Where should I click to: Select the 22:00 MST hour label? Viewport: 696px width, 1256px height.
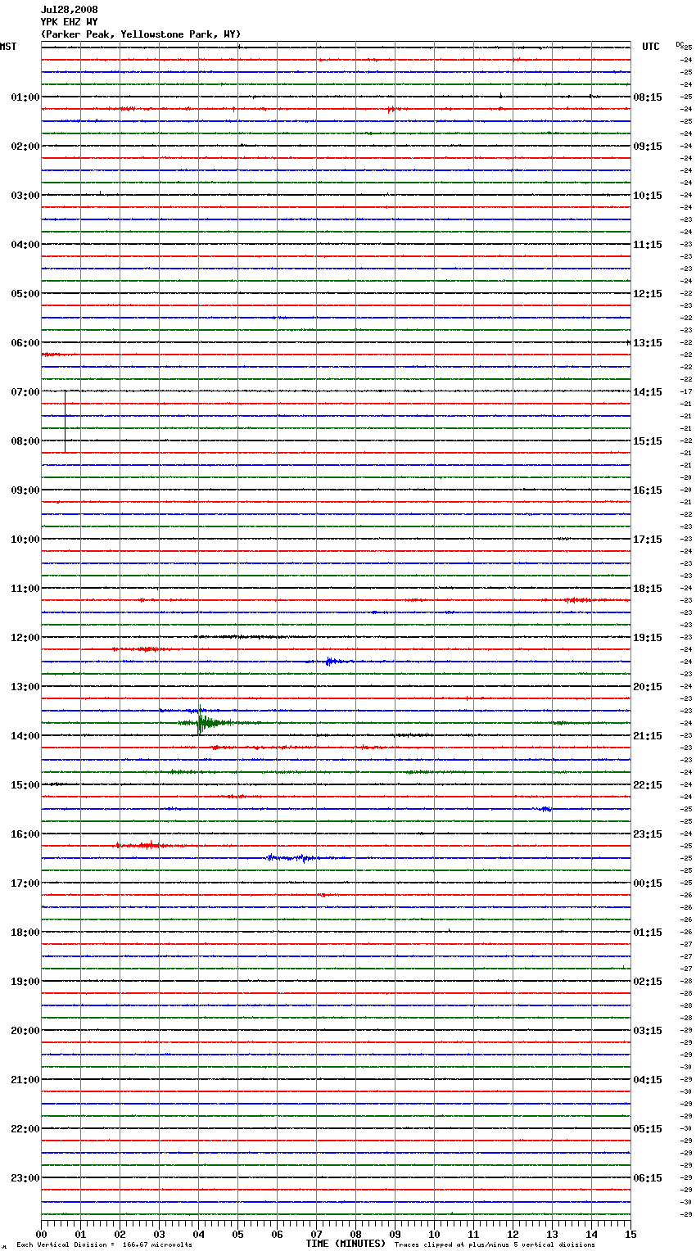pyautogui.click(x=25, y=1129)
